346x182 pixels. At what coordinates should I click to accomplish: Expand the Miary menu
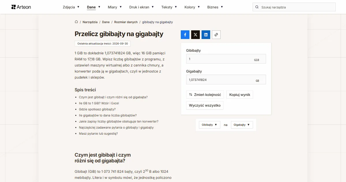115,7
